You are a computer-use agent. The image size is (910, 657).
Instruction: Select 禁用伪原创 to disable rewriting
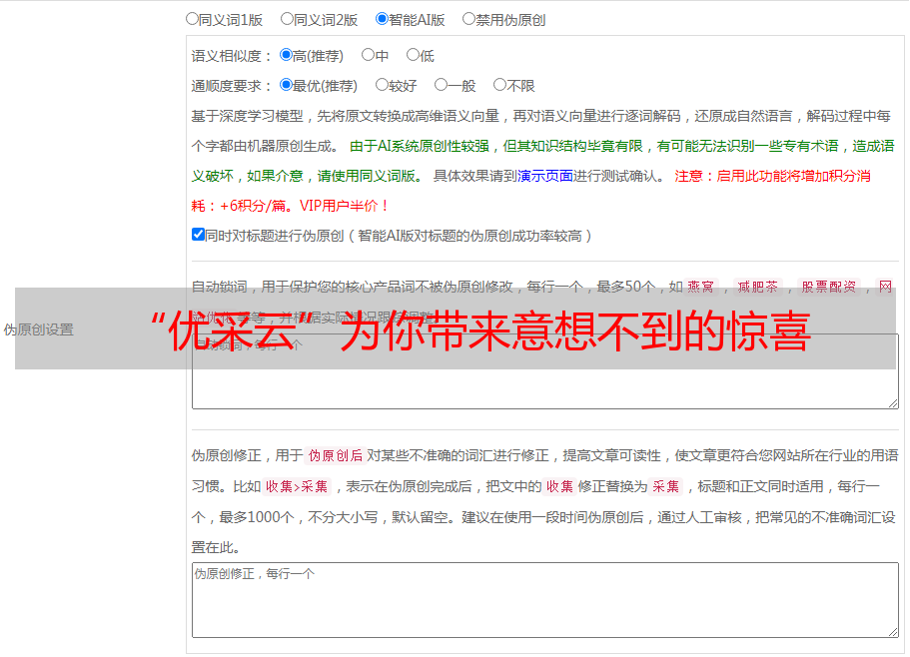[468, 19]
